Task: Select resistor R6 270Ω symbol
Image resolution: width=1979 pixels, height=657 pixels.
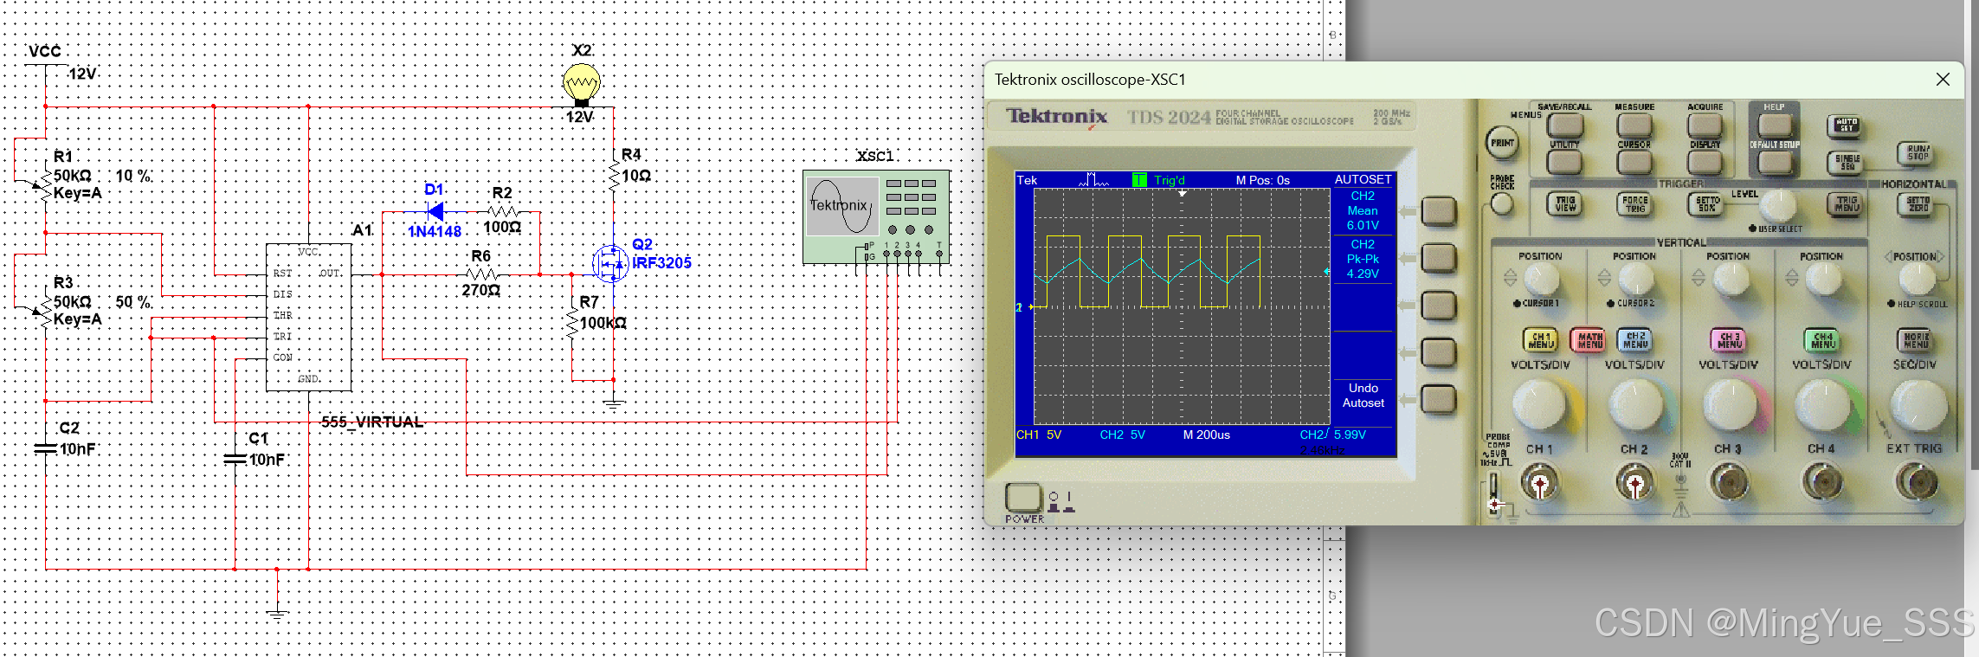Action: (x=482, y=274)
